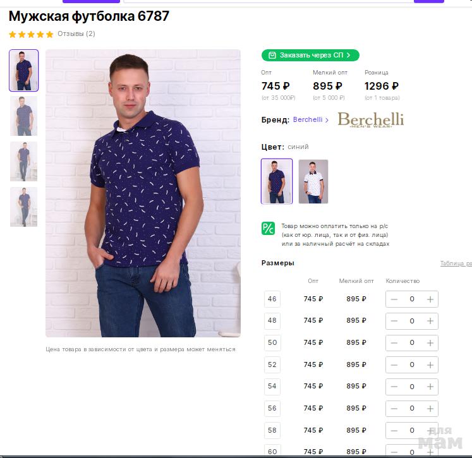Select the blue shirt color swatch
The image size is (472, 458).
[277, 181]
